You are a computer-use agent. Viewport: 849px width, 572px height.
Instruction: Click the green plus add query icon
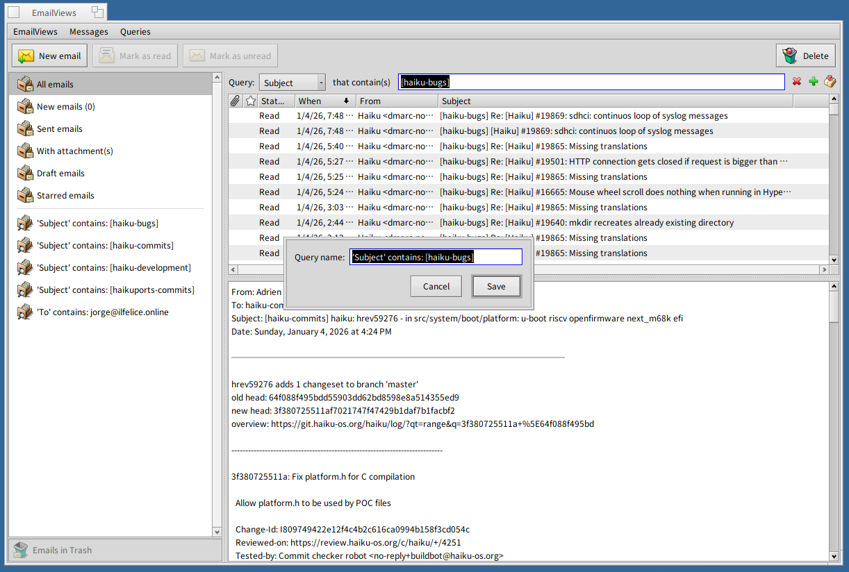point(814,82)
